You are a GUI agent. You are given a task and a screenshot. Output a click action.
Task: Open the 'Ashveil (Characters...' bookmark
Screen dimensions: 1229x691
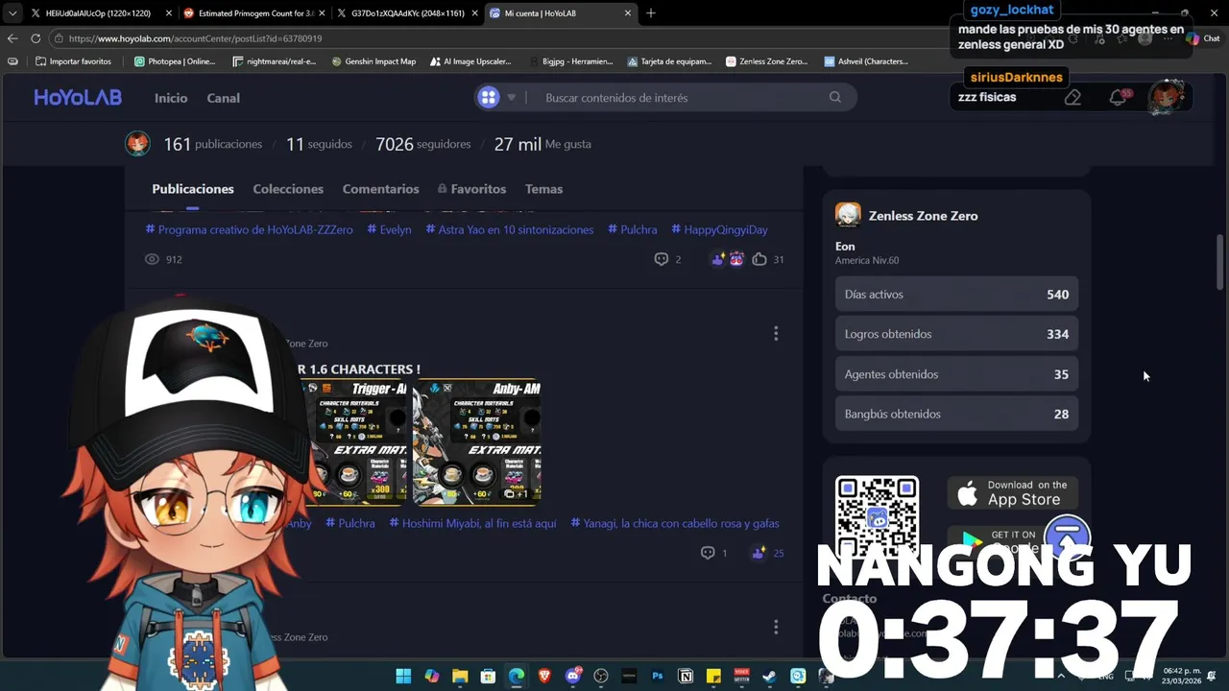(866, 61)
